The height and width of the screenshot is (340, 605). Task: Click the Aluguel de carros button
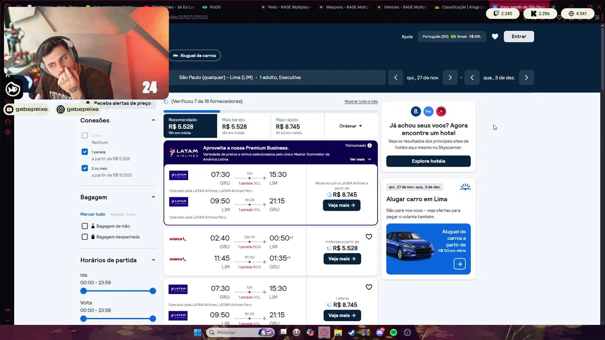[194, 55]
